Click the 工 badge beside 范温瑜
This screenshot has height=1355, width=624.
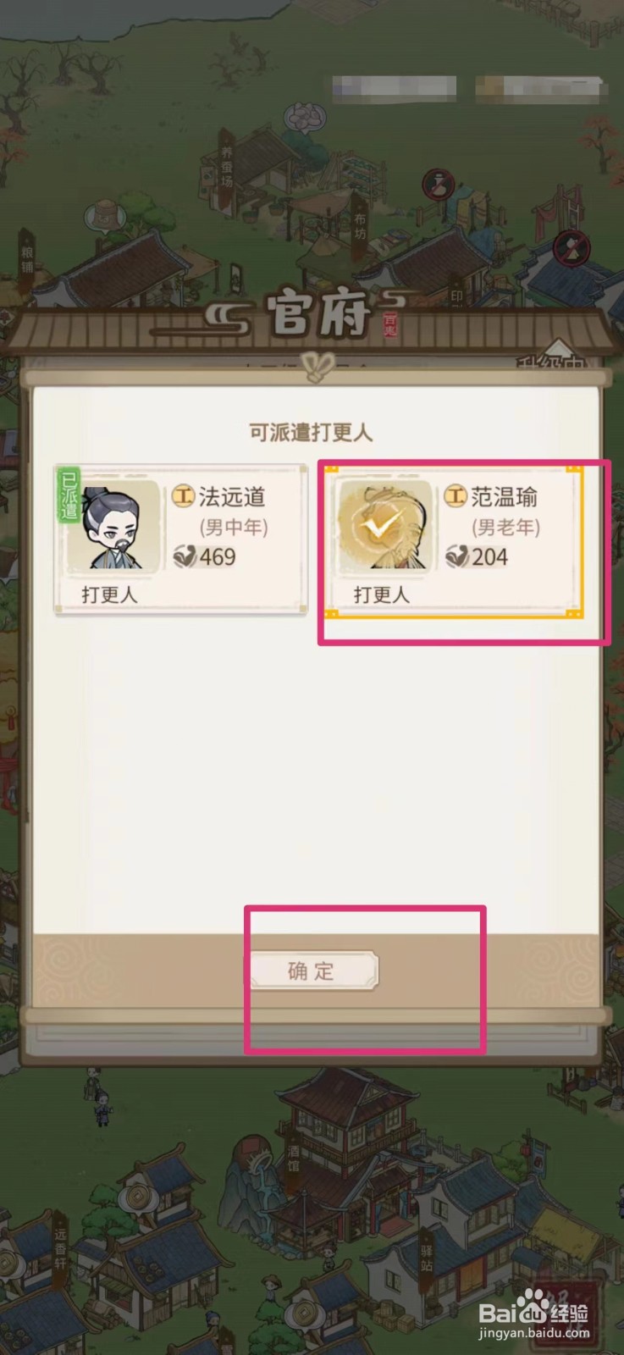pos(456,496)
